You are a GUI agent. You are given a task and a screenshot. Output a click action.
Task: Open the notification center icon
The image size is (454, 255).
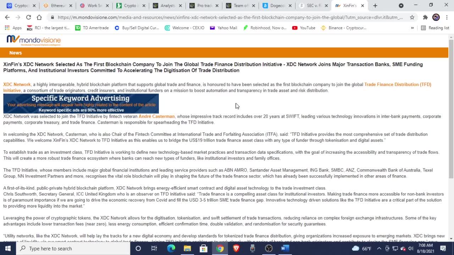point(443,248)
